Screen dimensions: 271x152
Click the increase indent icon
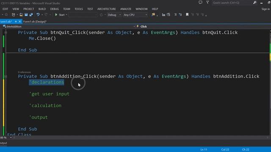click(169, 15)
